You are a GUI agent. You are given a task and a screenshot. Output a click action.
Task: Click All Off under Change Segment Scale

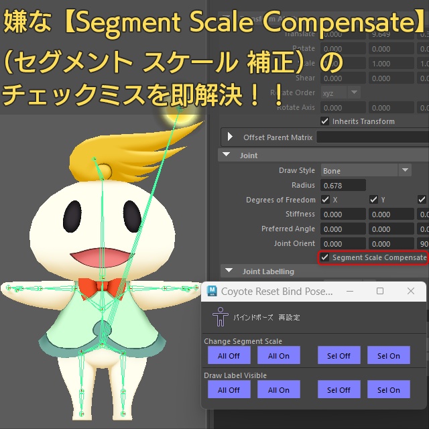pyautogui.click(x=229, y=355)
